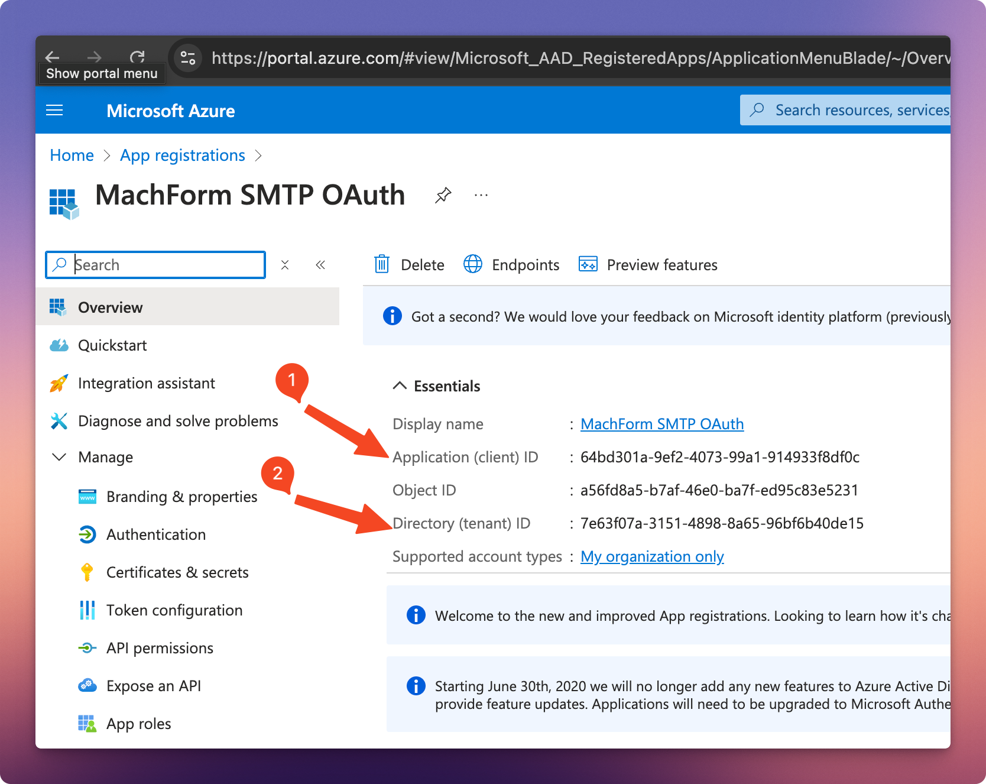Select the Application (client) ID value
Viewport: 986px width, 784px height.
click(720, 457)
